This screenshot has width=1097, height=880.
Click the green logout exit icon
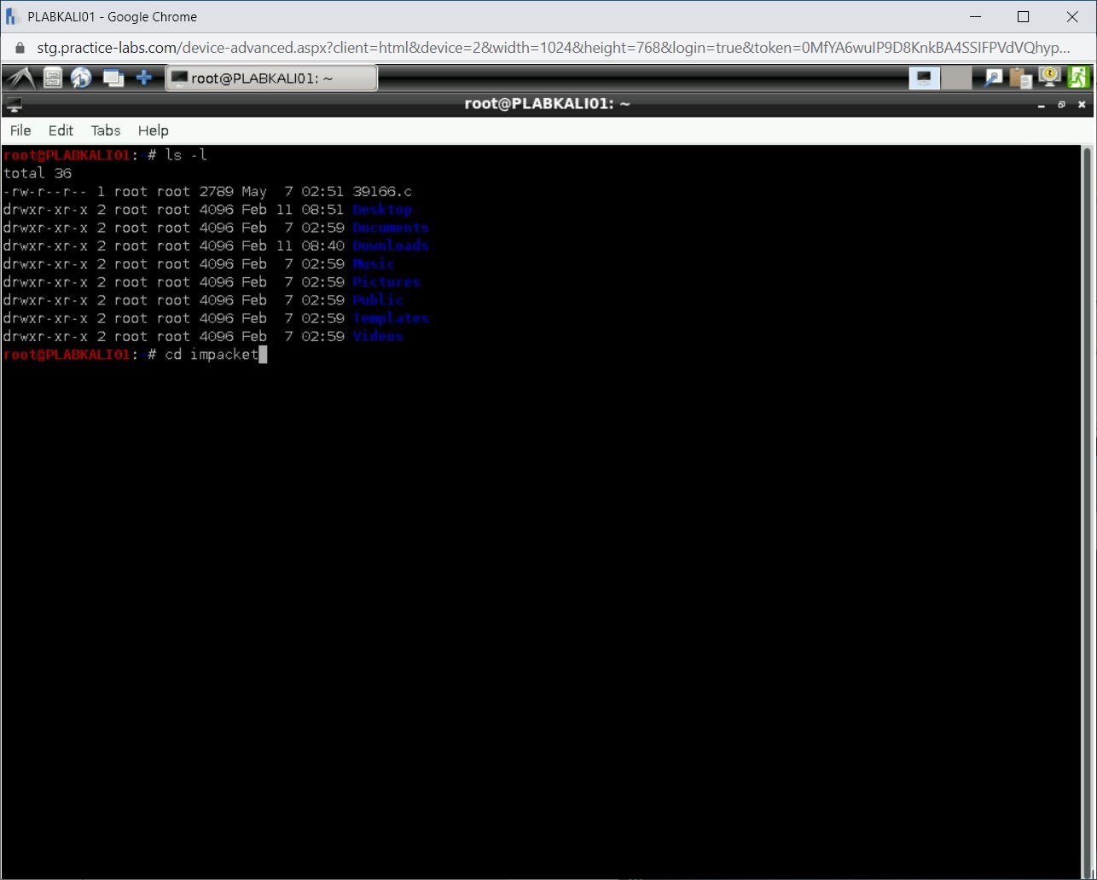pyautogui.click(x=1078, y=78)
